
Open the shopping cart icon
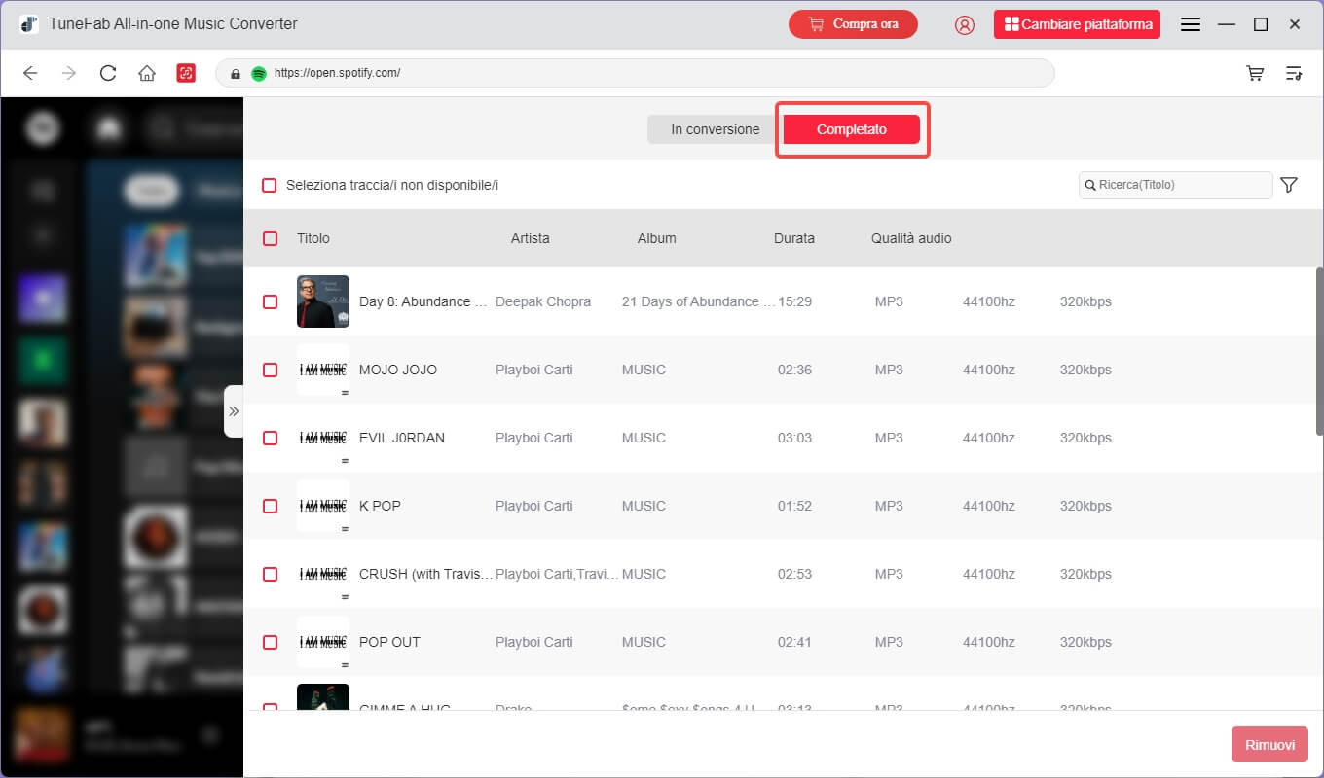(x=1255, y=73)
